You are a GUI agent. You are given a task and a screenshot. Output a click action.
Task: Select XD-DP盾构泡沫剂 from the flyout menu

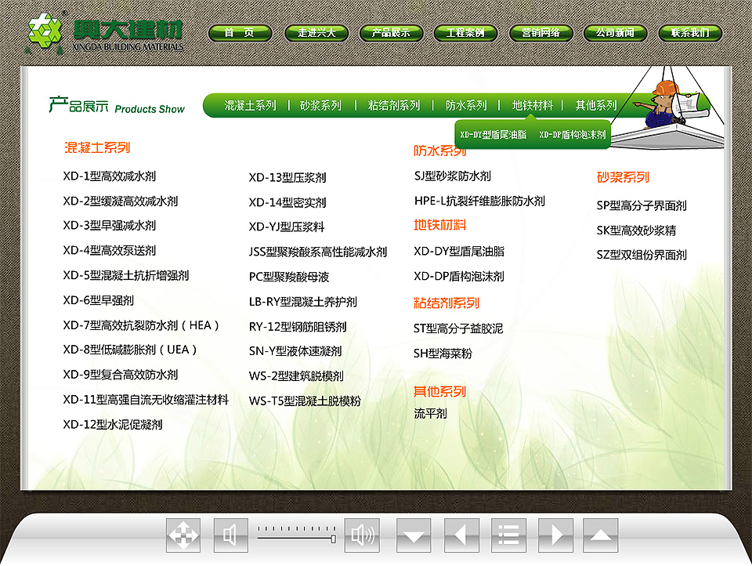coord(573,134)
